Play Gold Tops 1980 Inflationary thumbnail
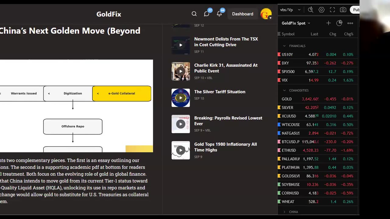This screenshot has height=219, width=390. click(x=181, y=150)
